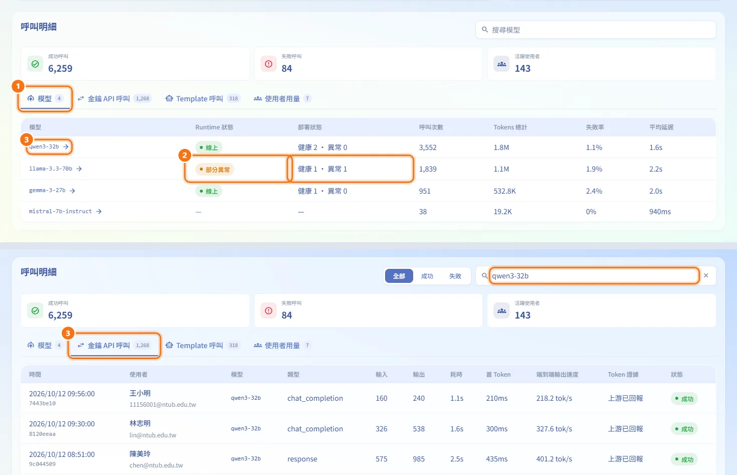Viewport: 737px width, 475px height.
Task: Open 金鑰 API 呼叫 tab in the upper panel
Action: point(114,99)
